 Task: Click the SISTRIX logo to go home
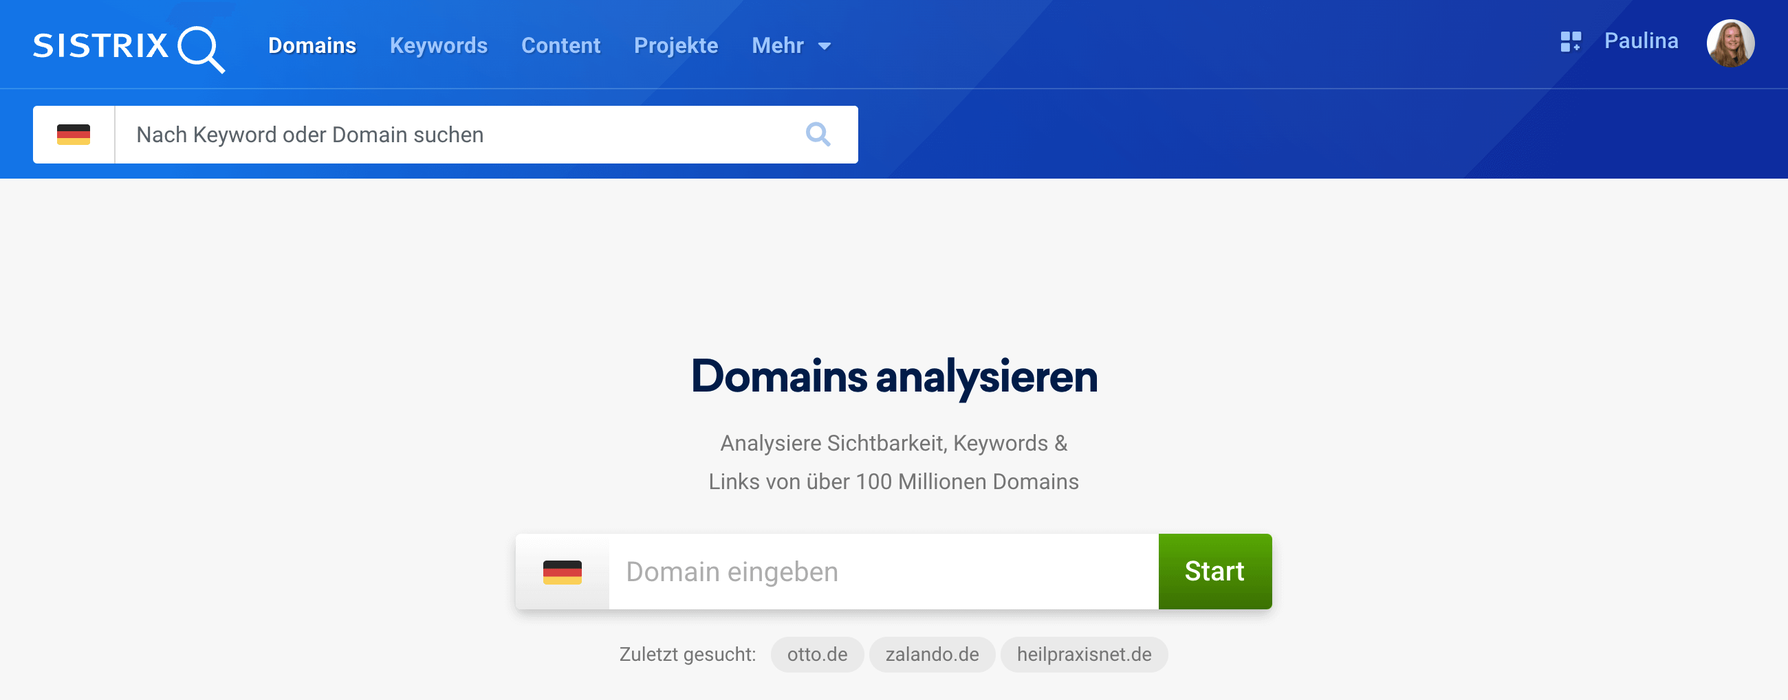129,47
